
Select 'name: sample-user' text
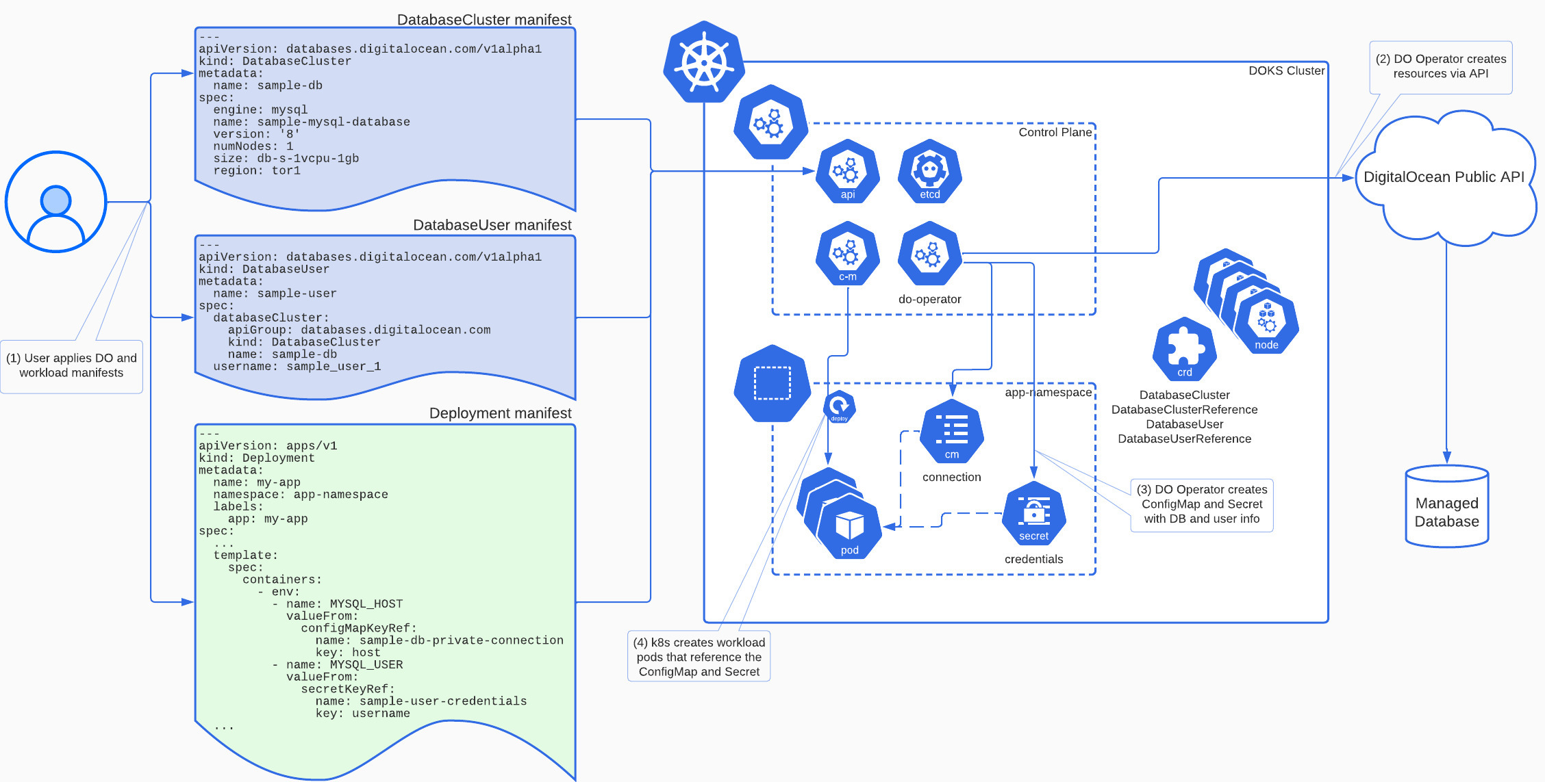(275, 294)
